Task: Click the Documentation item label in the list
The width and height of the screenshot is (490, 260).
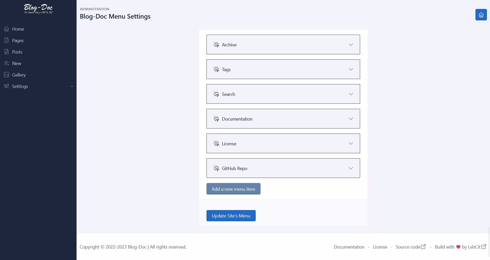Action: point(237,119)
